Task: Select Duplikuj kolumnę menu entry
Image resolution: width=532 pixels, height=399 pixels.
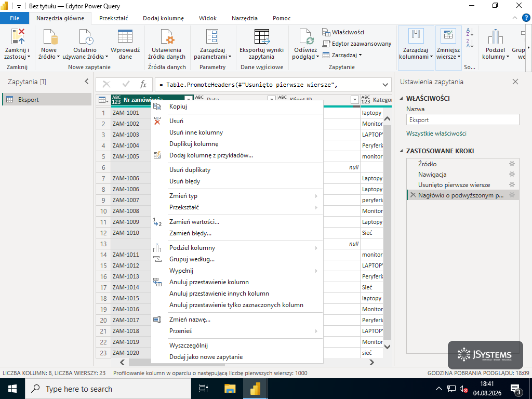Action: tap(237, 144)
